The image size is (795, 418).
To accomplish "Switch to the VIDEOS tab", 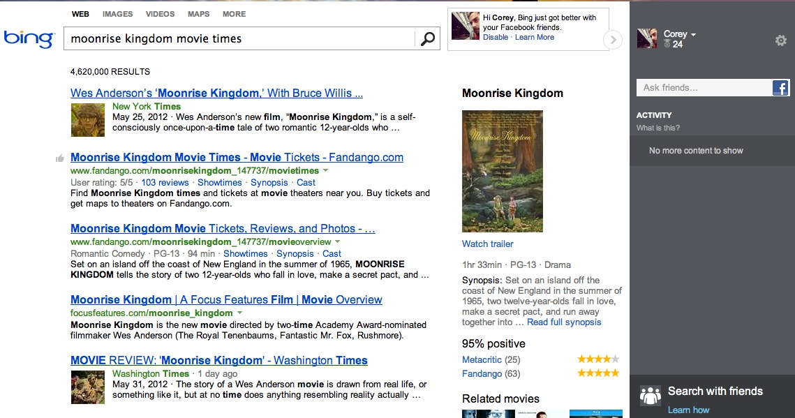I will tap(161, 14).
